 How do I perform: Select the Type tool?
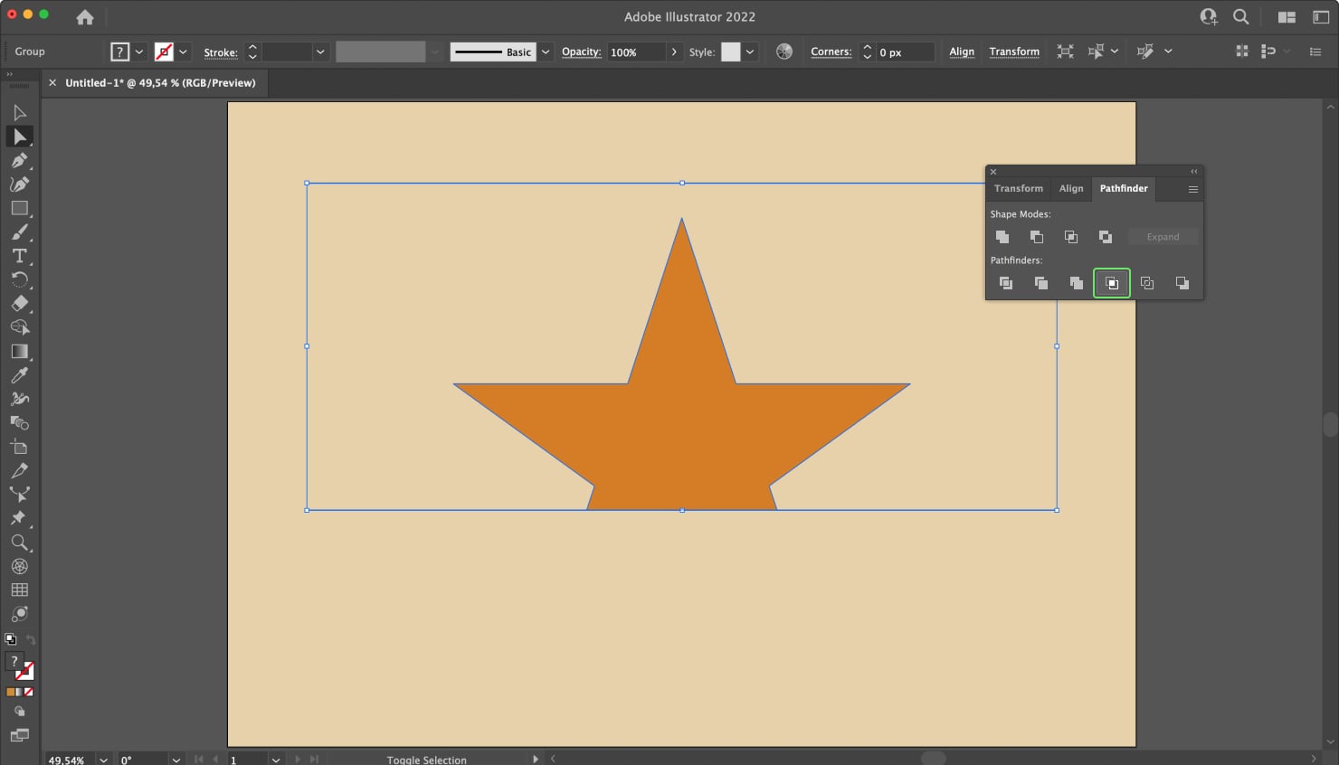(x=20, y=256)
